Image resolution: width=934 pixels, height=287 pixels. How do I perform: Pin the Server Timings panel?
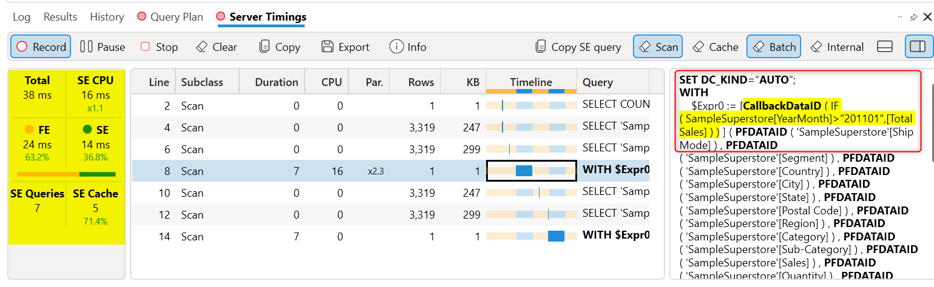click(x=913, y=18)
